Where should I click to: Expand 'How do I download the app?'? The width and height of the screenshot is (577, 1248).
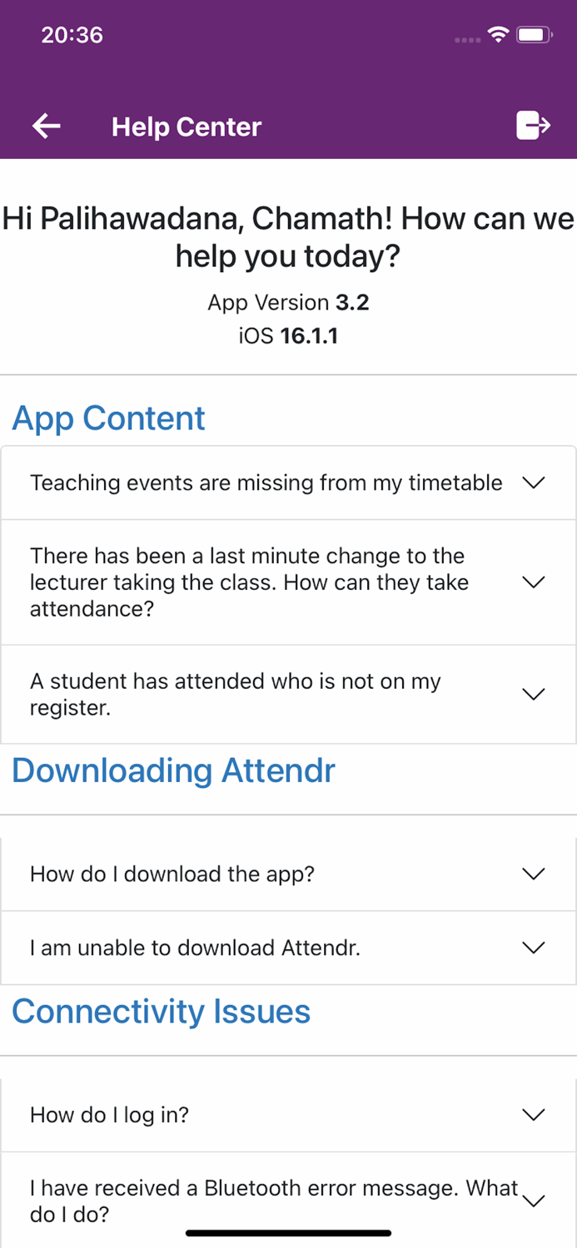[x=288, y=874]
